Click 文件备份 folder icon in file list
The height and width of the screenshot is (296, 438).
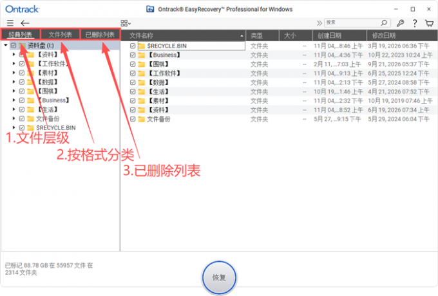click(142, 119)
